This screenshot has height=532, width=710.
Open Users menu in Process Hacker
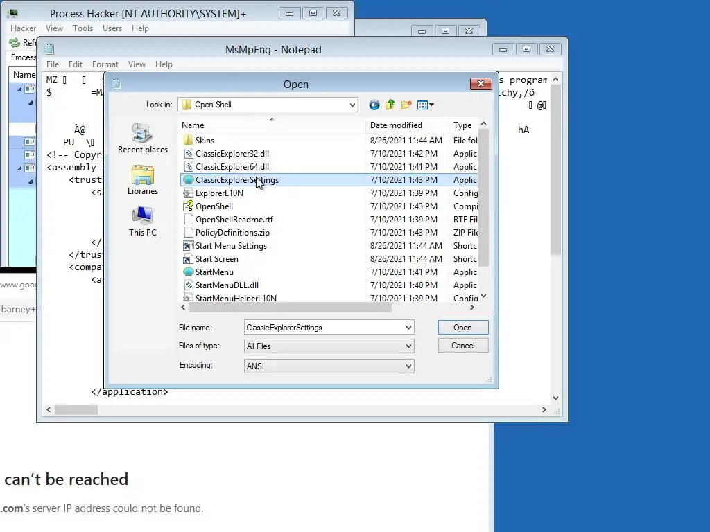(x=112, y=28)
